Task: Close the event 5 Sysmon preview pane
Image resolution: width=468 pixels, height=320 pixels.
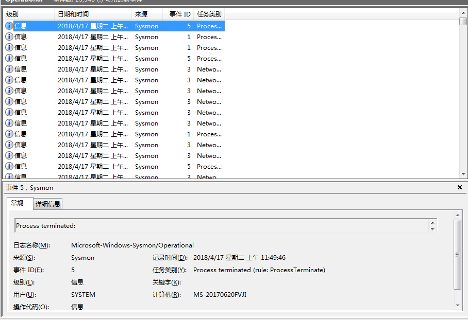Action: [460, 187]
